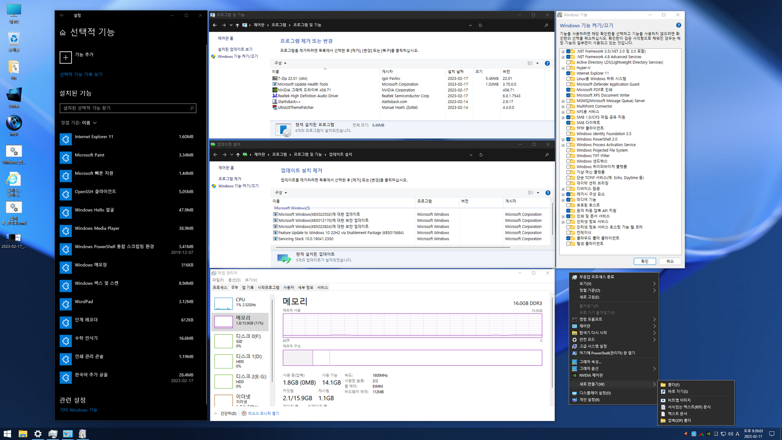
Task: Open the 구성 dropdown in 업데이트 설치 window
Action: point(281,193)
